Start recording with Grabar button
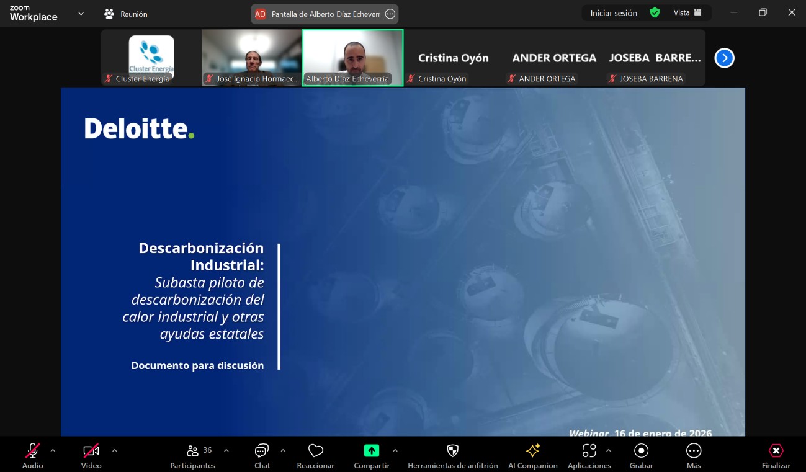The height and width of the screenshot is (472, 806). pyautogui.click(x=641, y=451)
